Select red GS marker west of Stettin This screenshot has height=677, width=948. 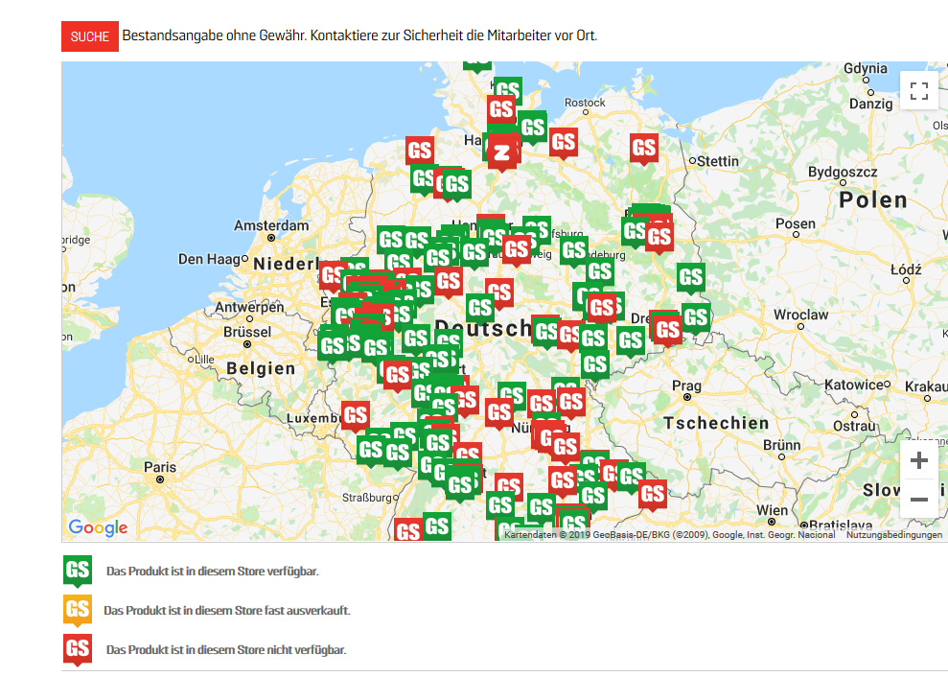coord(643,148)
